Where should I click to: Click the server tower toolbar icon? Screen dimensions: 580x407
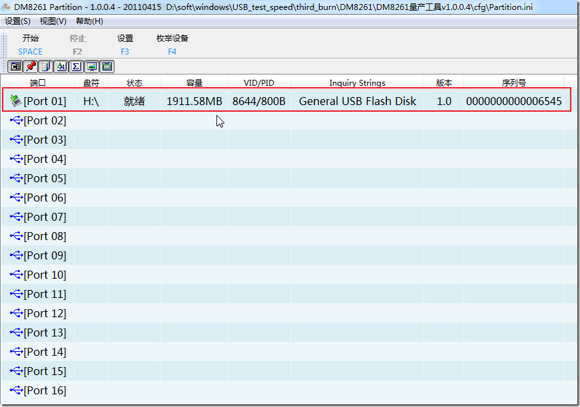point(45,67)
